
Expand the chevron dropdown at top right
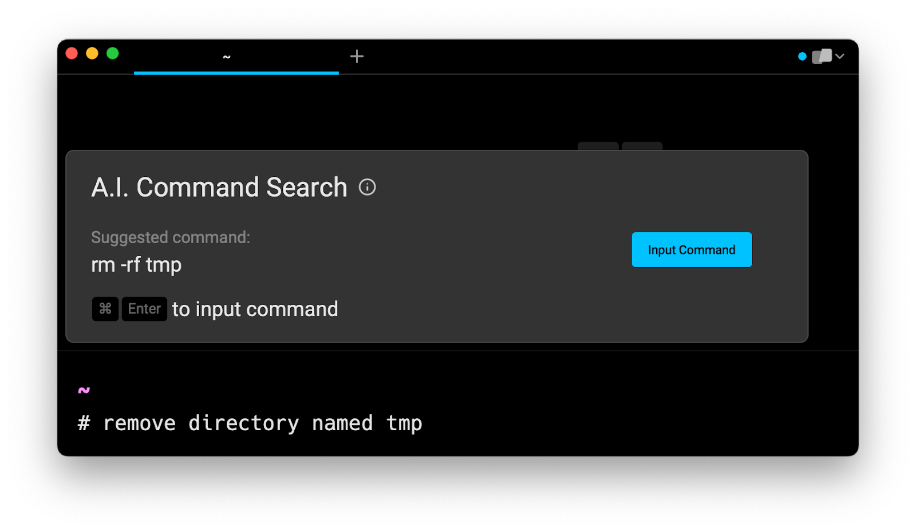click(x=840, y=56)
